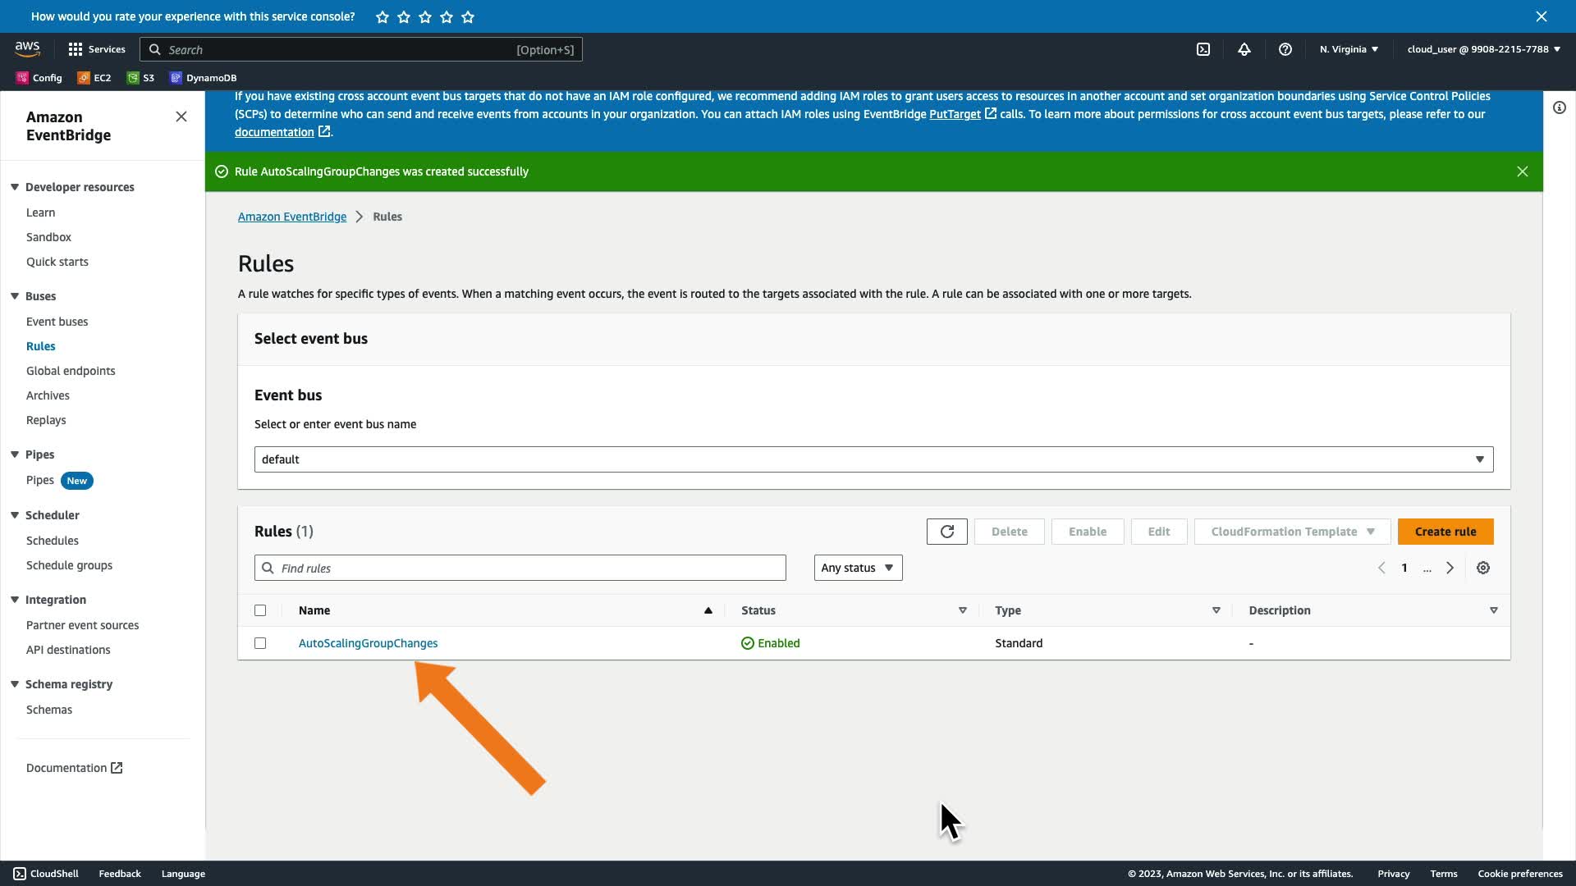Open the AutoScalingGroupChanges rule link

click(x=368, y=643)
